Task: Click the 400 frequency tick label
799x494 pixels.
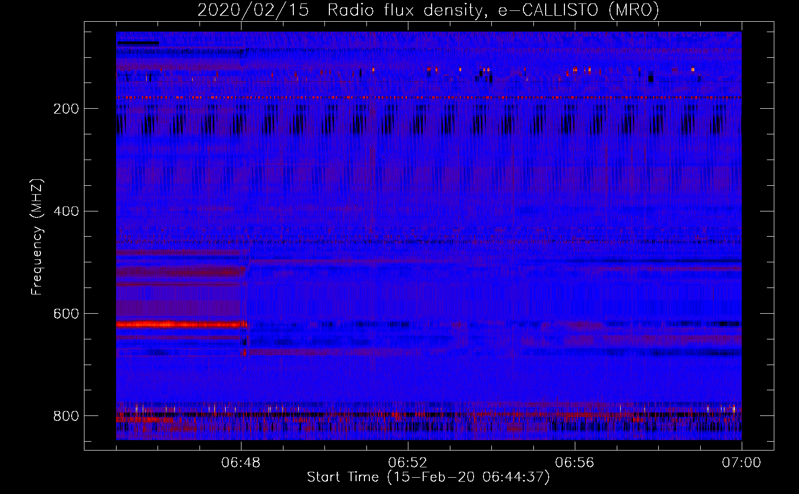Action: (66, 211)
